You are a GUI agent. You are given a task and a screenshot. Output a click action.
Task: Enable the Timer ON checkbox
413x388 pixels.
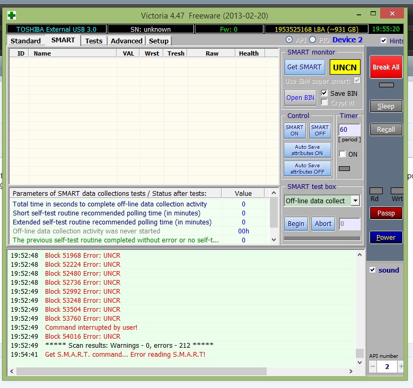342,154
